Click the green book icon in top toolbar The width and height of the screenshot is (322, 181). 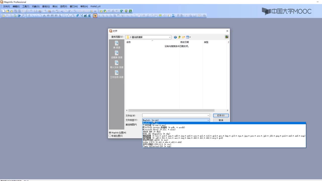pyautogui.click(x=131, y=11)
